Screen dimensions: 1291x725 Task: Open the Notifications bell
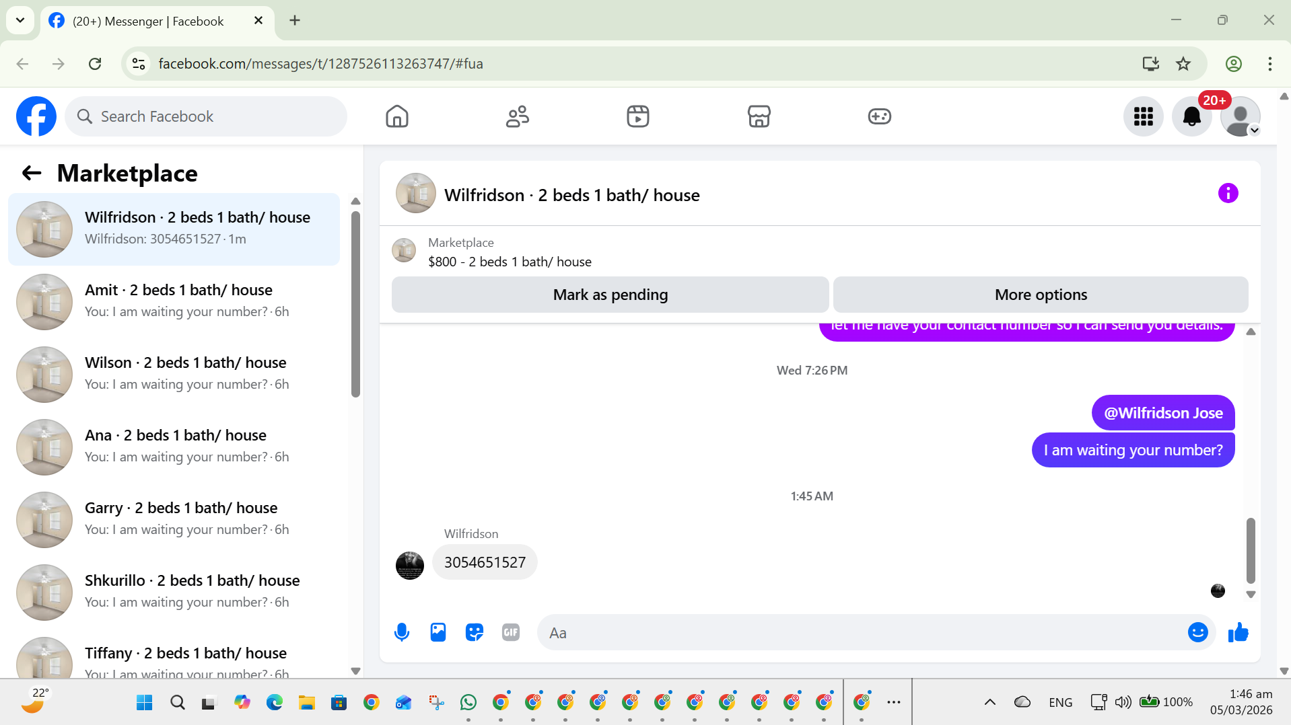click(1192, 116)
